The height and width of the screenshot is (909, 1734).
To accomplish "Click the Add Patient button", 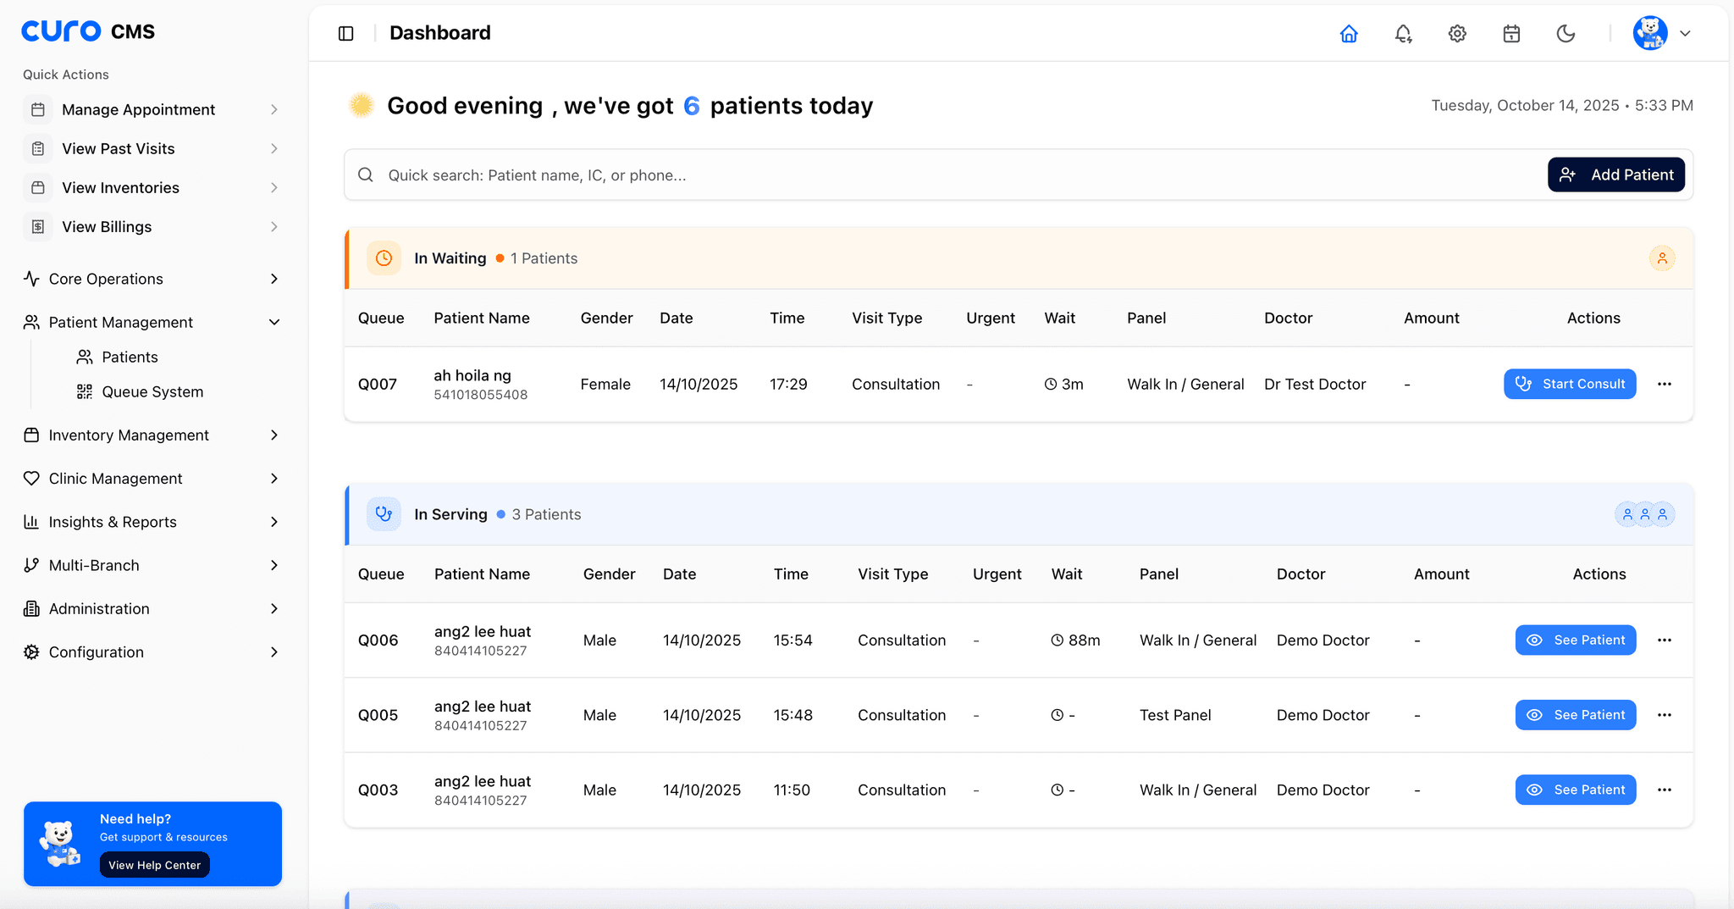I will [1615, 175].
